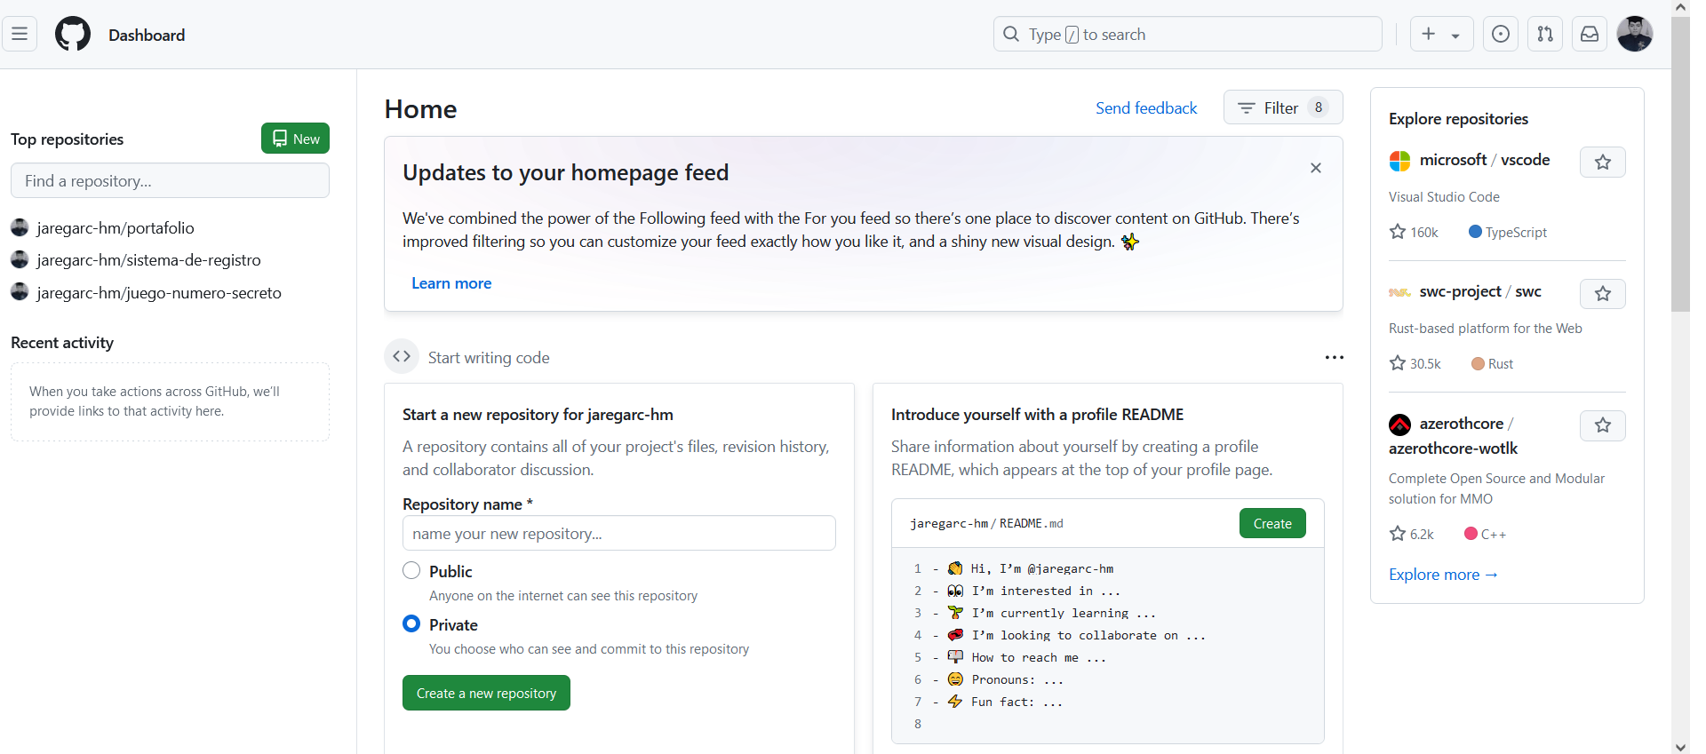Click the scrollbar up arrow
This screenshot has width=1706, height=754.
tap(1680, 7)
